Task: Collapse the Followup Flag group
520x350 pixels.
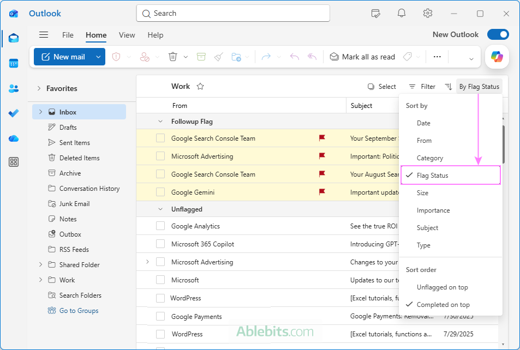Action: coord(160,122)
